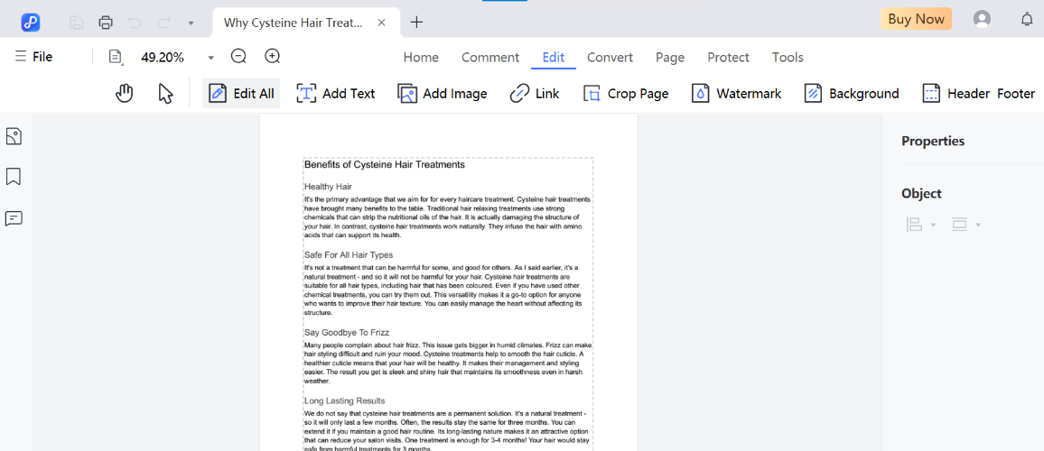
Task: Click the zoom in plus icon
Action: (x=273, y=57)
